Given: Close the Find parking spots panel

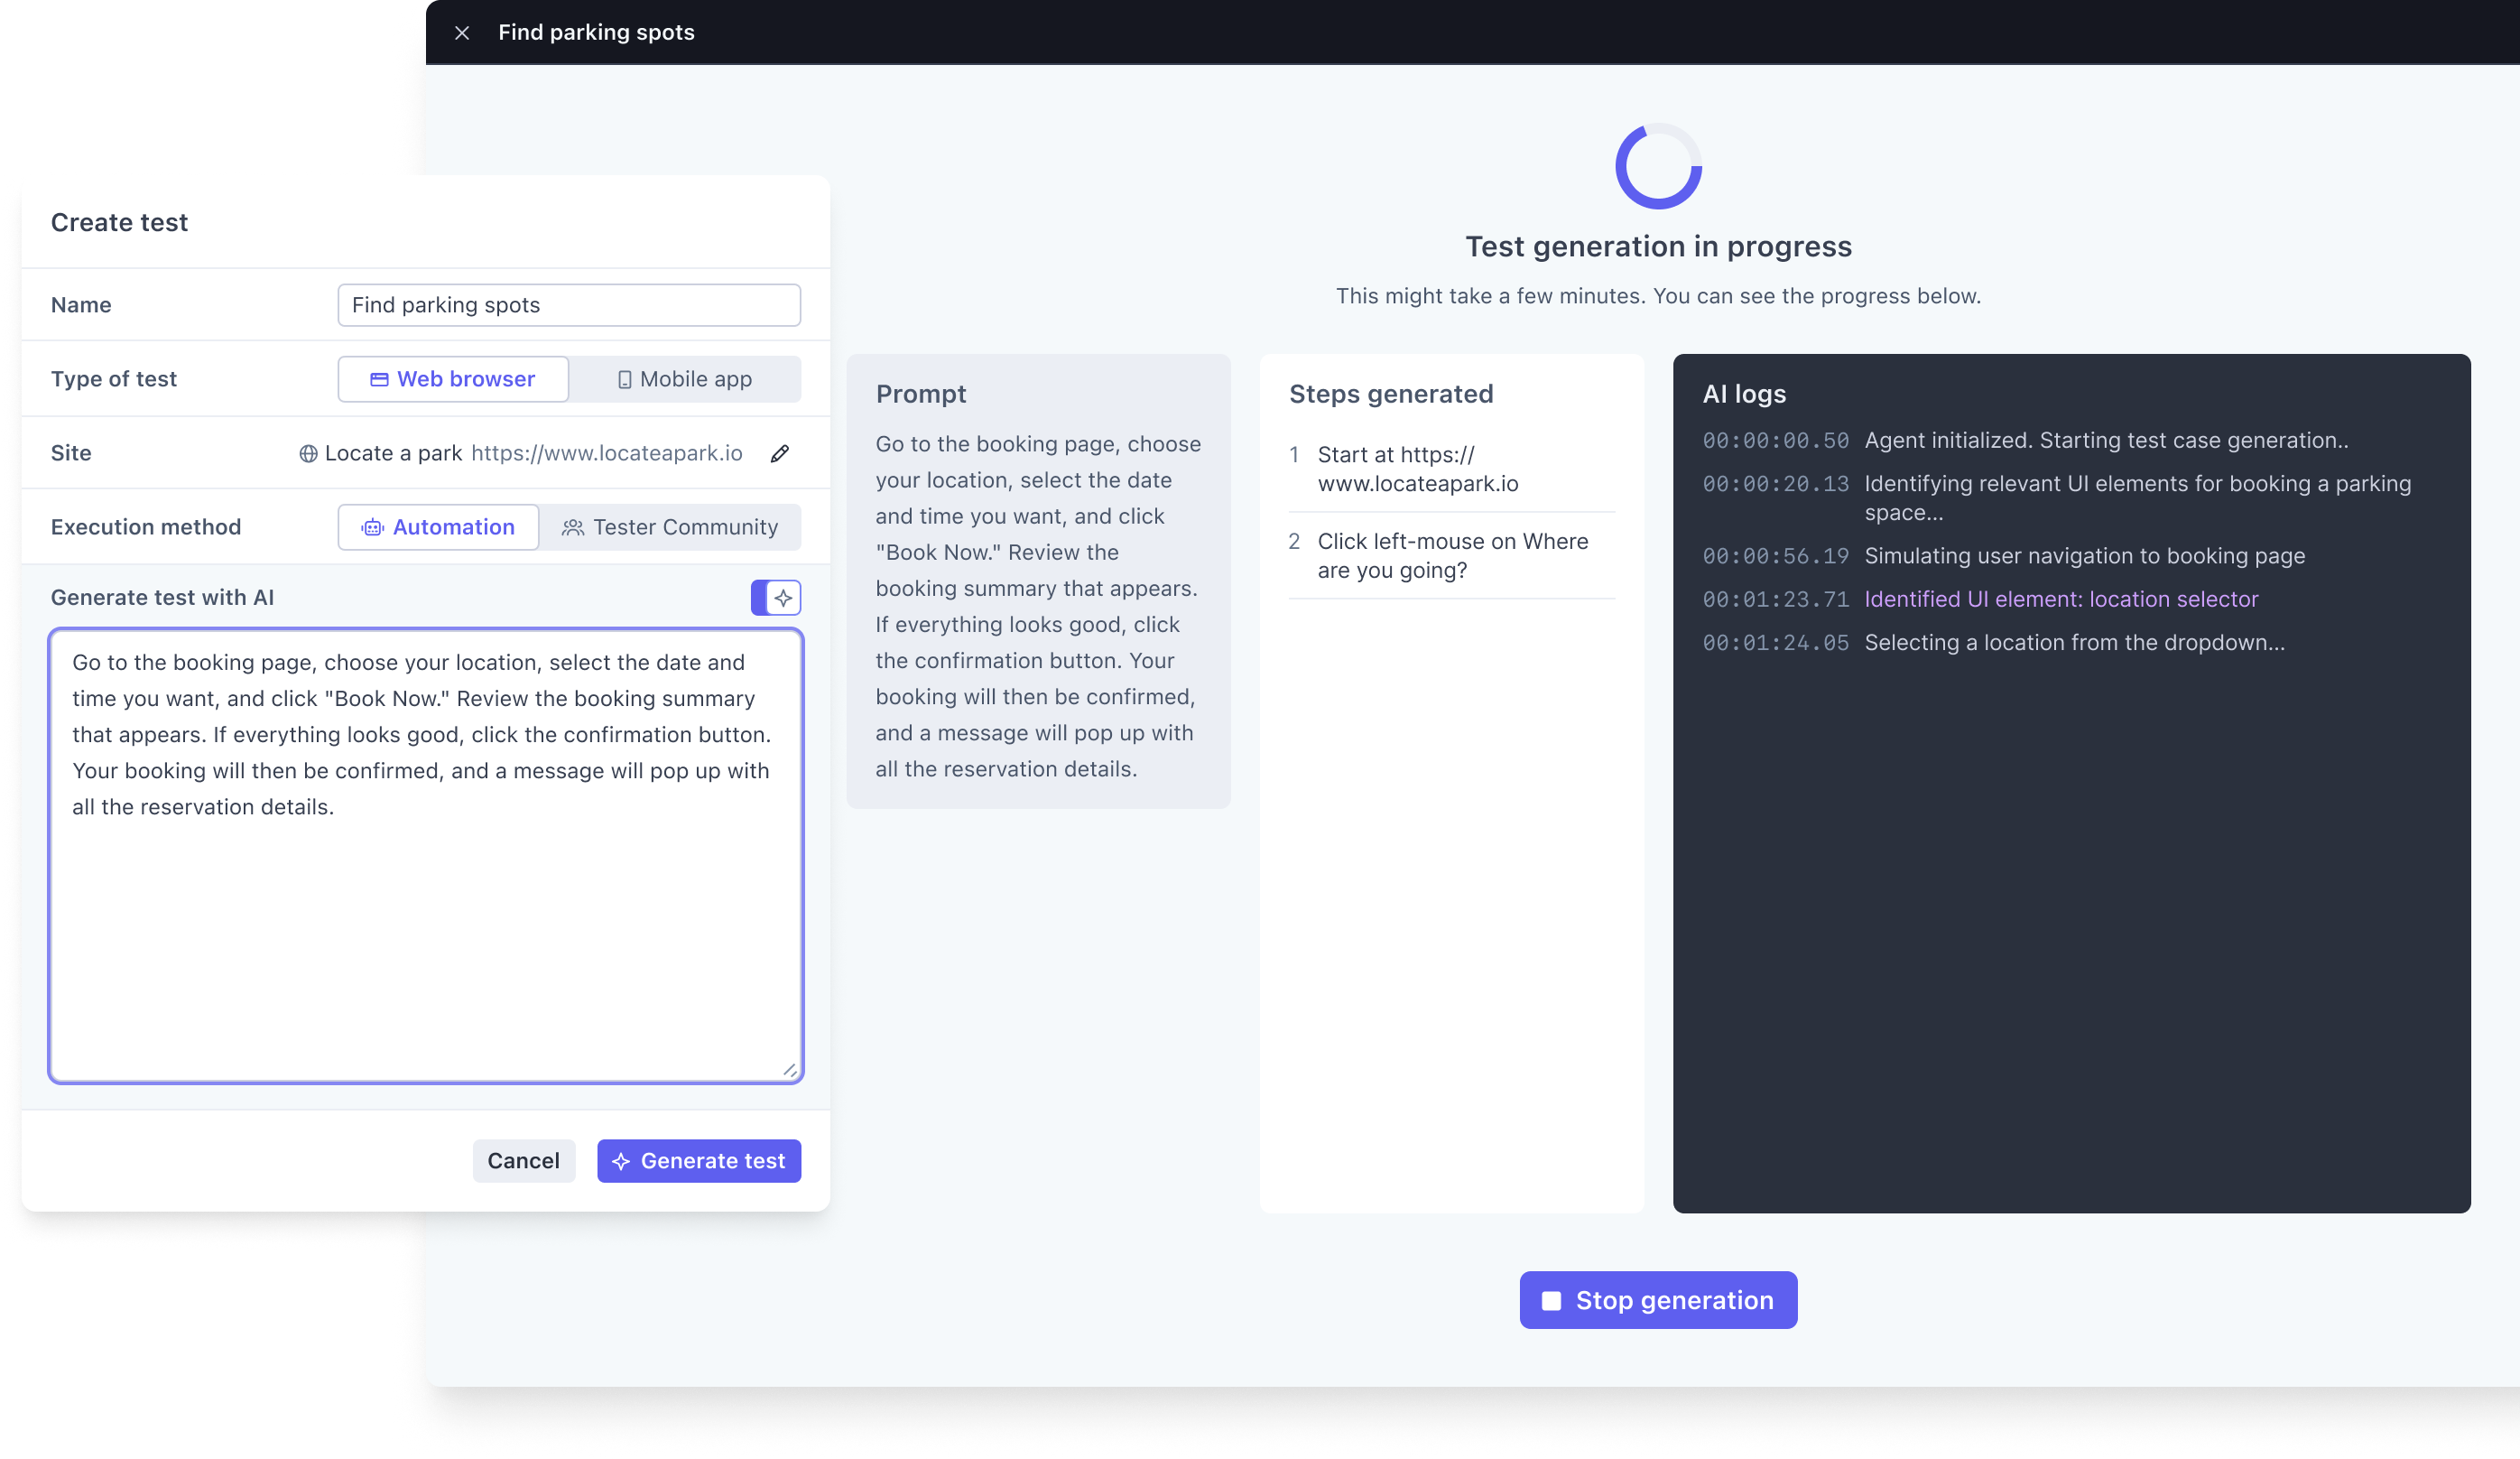Looking at the screenshot, I should [x=462, y=32].
